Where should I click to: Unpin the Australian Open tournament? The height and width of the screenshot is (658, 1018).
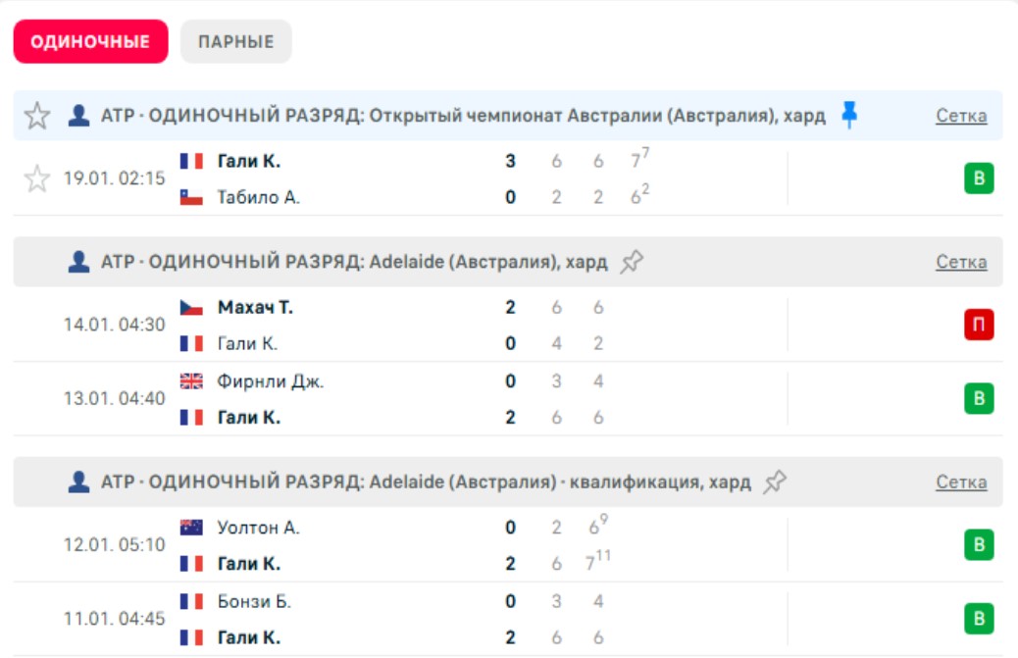[x=849, y=116]
